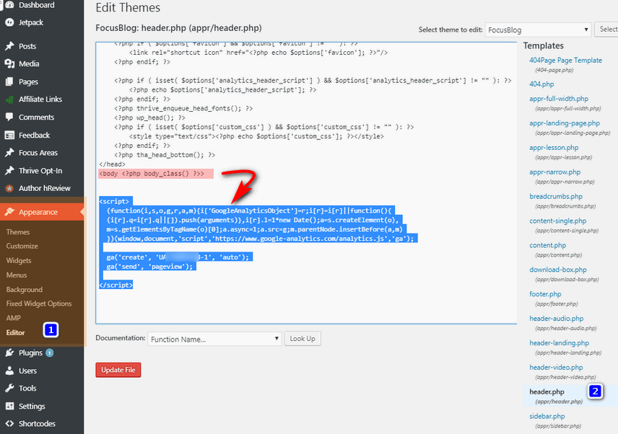
Task: Click the Users icon in the sidebar
Action: click(x=10, y=371)
